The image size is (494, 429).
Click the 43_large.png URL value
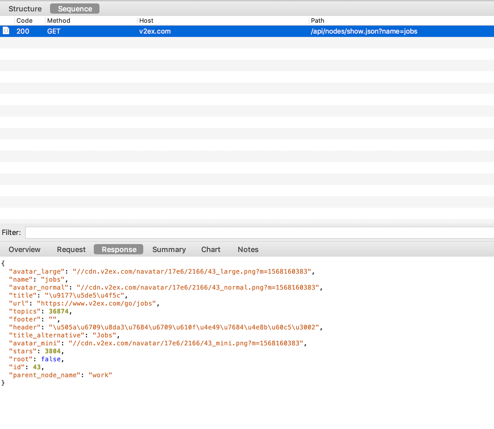click(192, 271)
